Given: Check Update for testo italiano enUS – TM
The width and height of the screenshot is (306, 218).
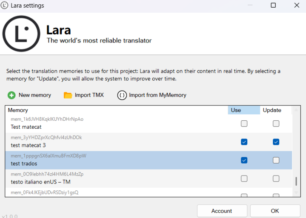Looking at the screenshot, I should click(276, 178).
